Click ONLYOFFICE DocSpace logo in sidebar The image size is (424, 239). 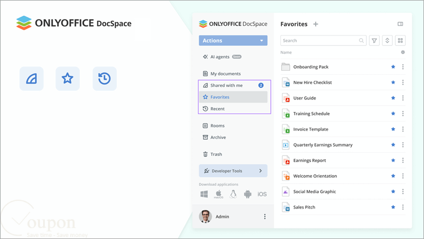tap(233, 24)
